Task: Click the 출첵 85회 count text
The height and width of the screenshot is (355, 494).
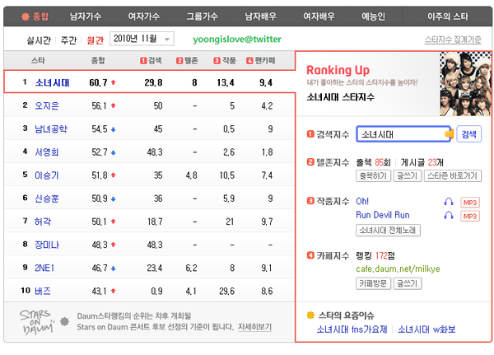Action: pyautogui.click(x=373, y=162)
